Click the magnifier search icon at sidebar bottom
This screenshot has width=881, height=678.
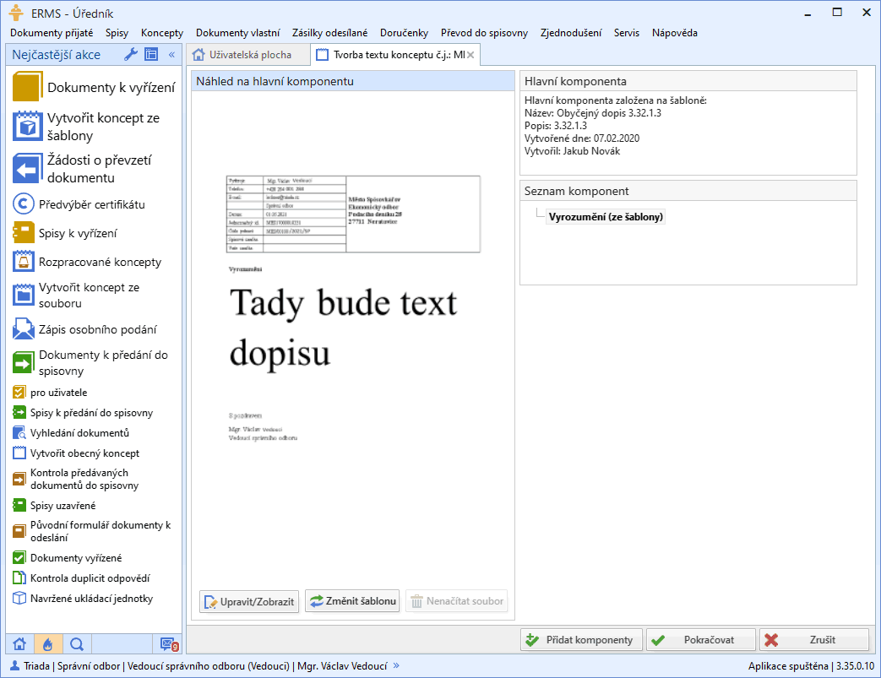(76, 644)
